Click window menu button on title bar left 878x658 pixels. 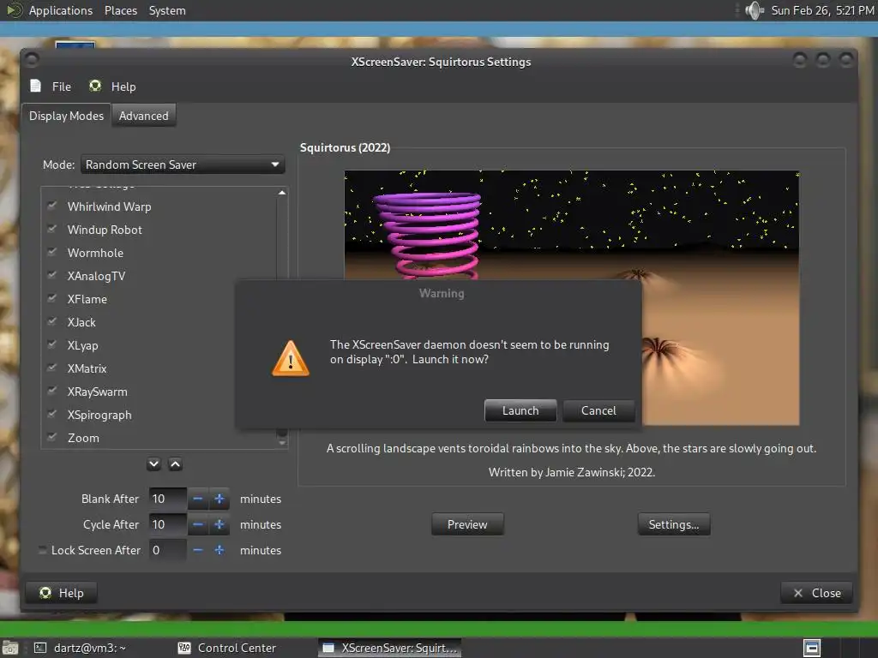(x=32, y=59)
